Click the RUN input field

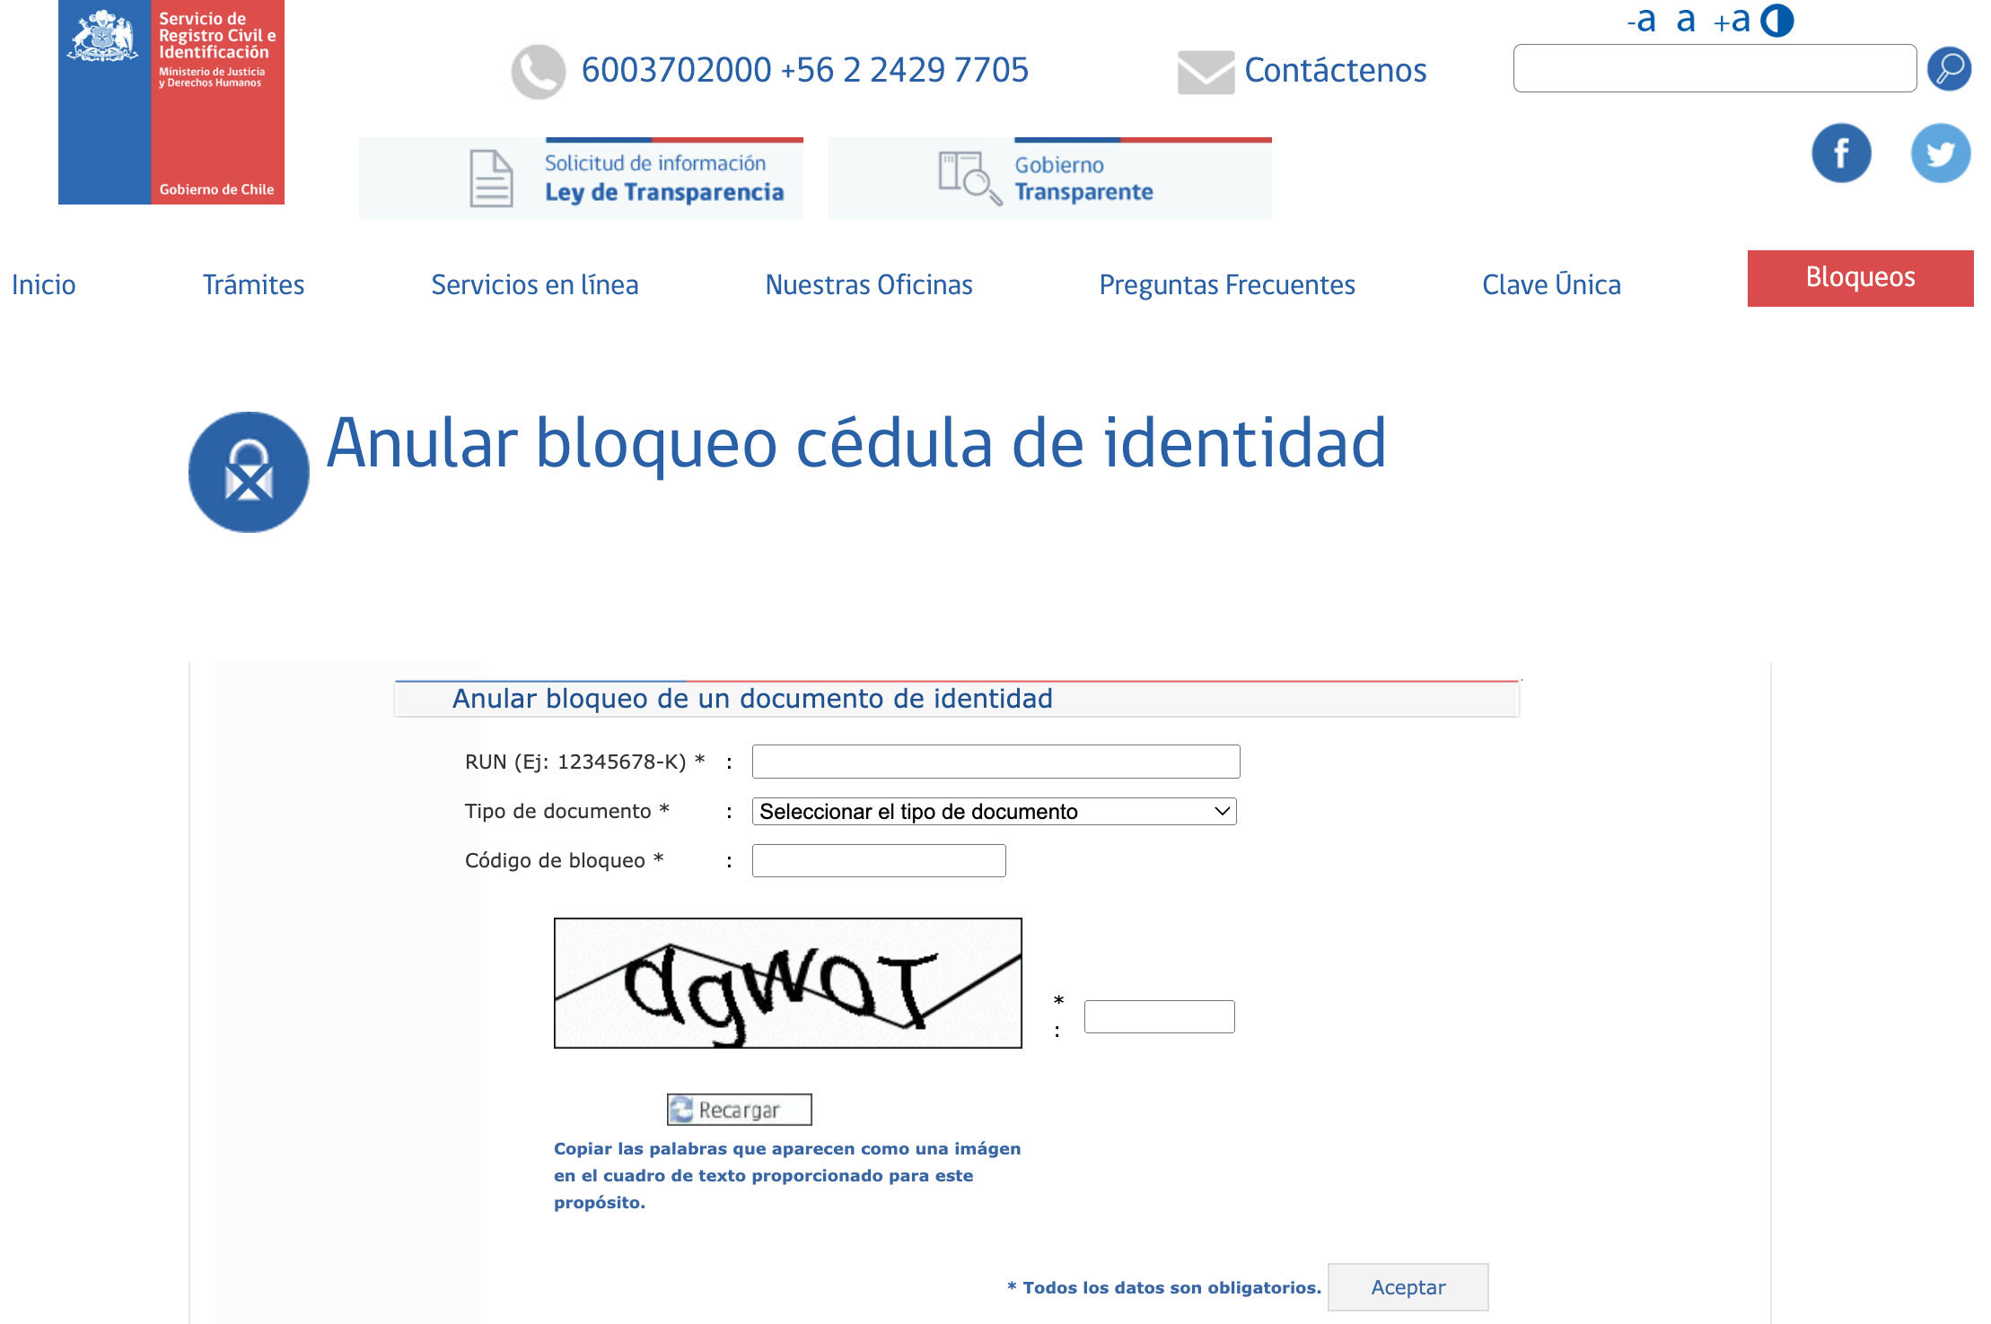tap(995, 762)
